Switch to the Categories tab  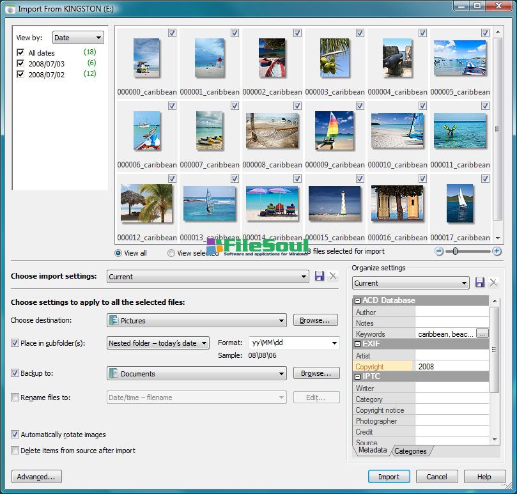coord(410,451)
